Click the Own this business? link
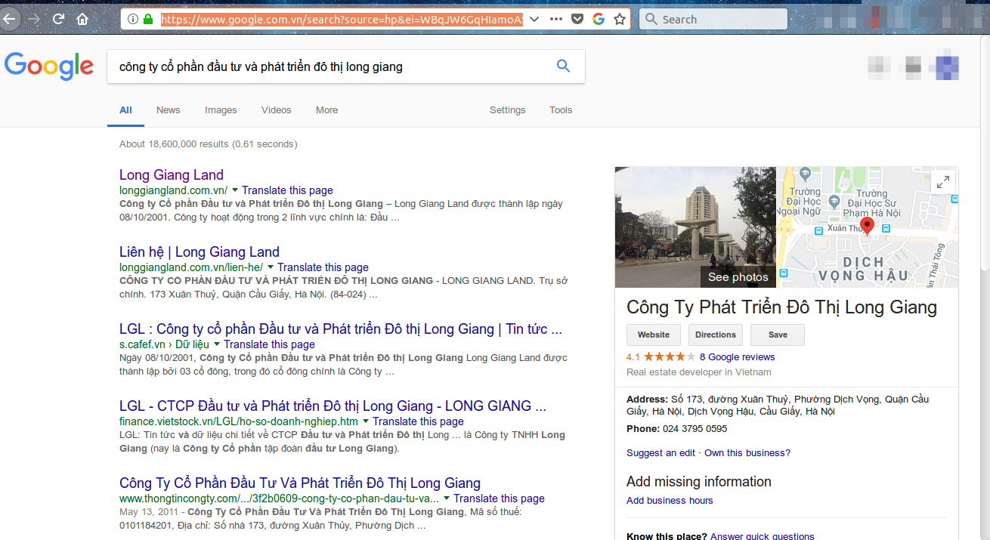This screenshot has width=990, height=540. [x=747, y=453]
